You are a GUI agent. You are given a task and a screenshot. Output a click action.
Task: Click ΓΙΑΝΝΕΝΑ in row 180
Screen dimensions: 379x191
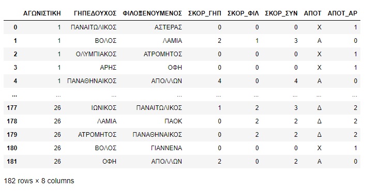tap(166, 148)
